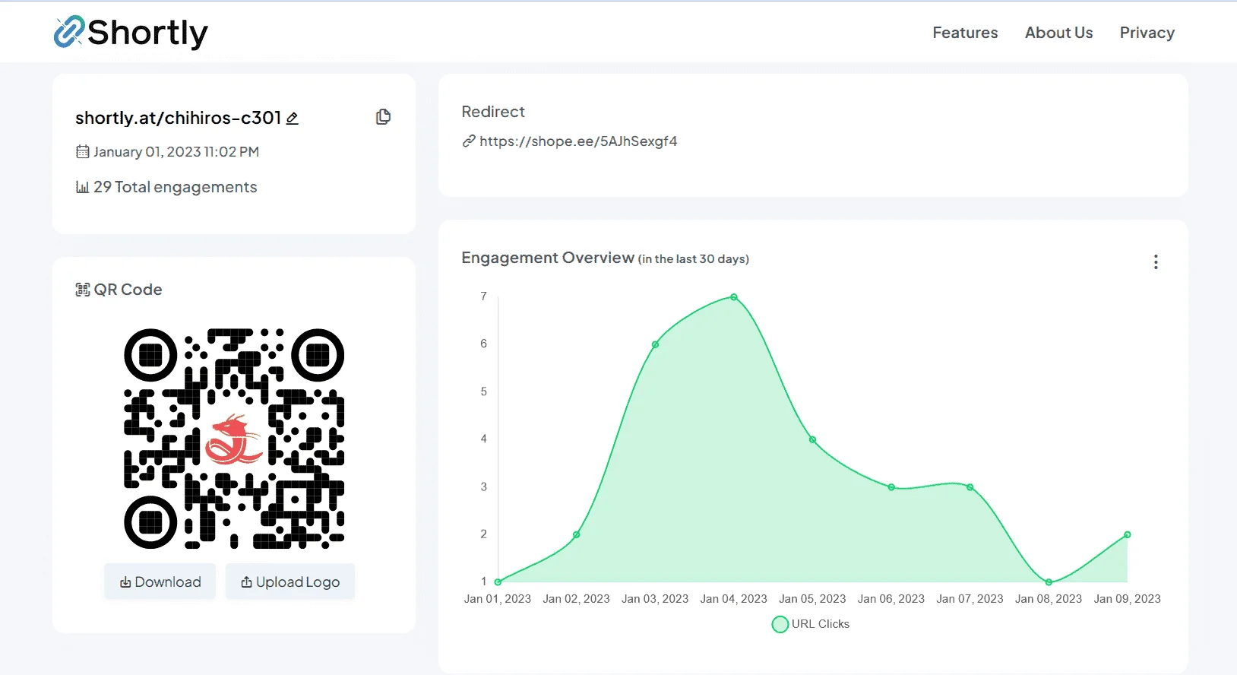The height and width of the screenshot is (675, 1237).
Task: Click the shortly.at/chihiros-c301 short URL text
Action: [x=179, y=118]
